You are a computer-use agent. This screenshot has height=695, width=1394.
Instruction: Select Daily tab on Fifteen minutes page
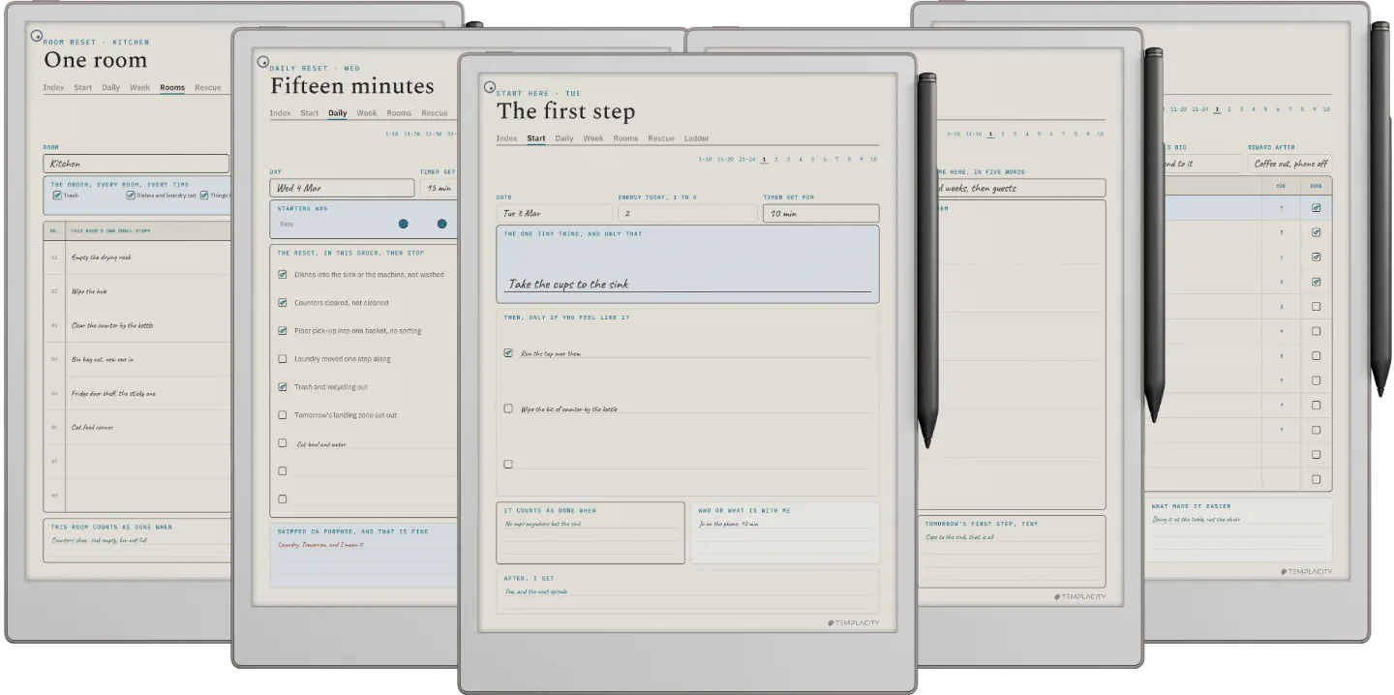tap(337, 113)
